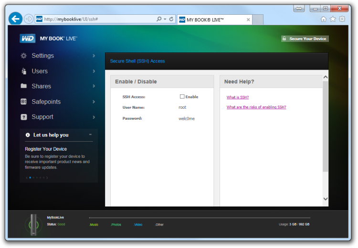Open the risks of enabling SSH link
This screenshot has height=248, width=358.
[256, 107]
